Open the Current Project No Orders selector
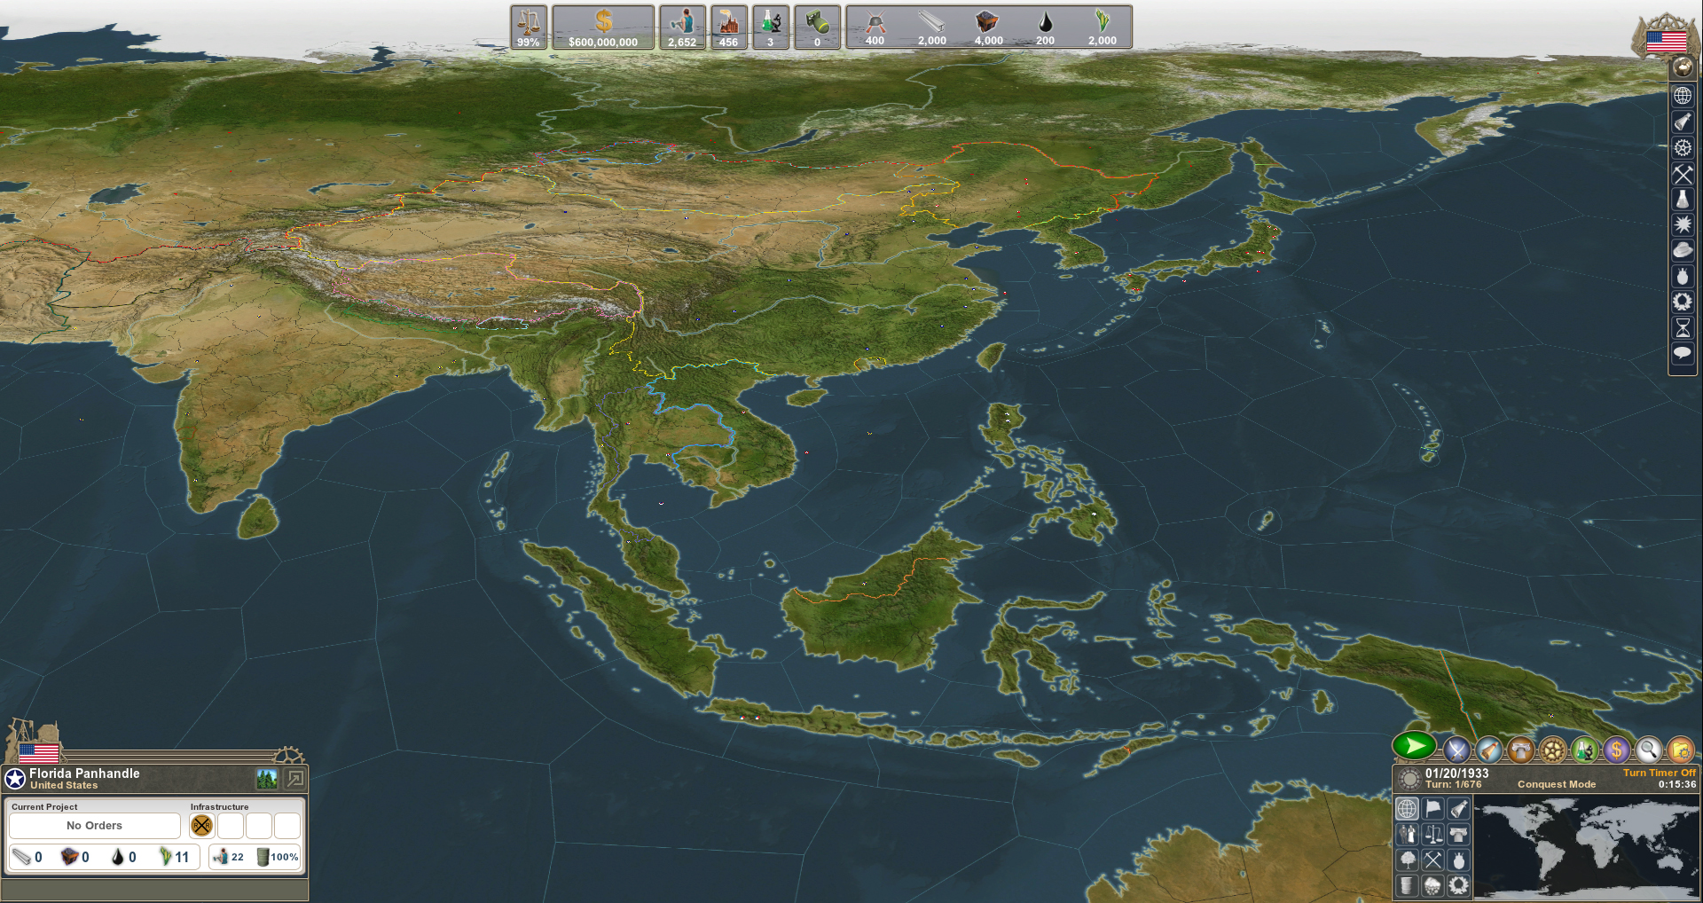This screenshot has height=903, width=1703. 93,825
